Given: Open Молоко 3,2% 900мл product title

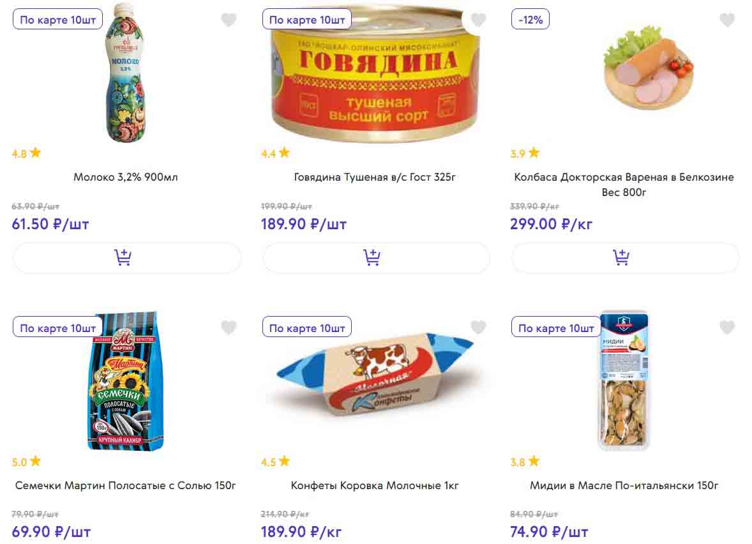Looking at the screenshot, I should click(x=126, y=177).
